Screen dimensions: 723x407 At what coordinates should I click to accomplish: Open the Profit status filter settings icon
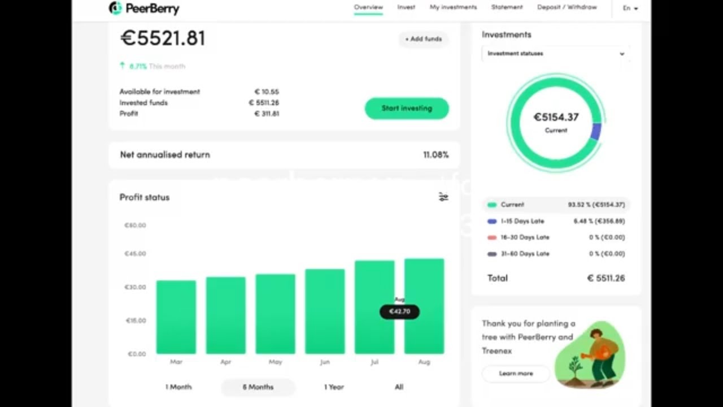pos(443,197)
